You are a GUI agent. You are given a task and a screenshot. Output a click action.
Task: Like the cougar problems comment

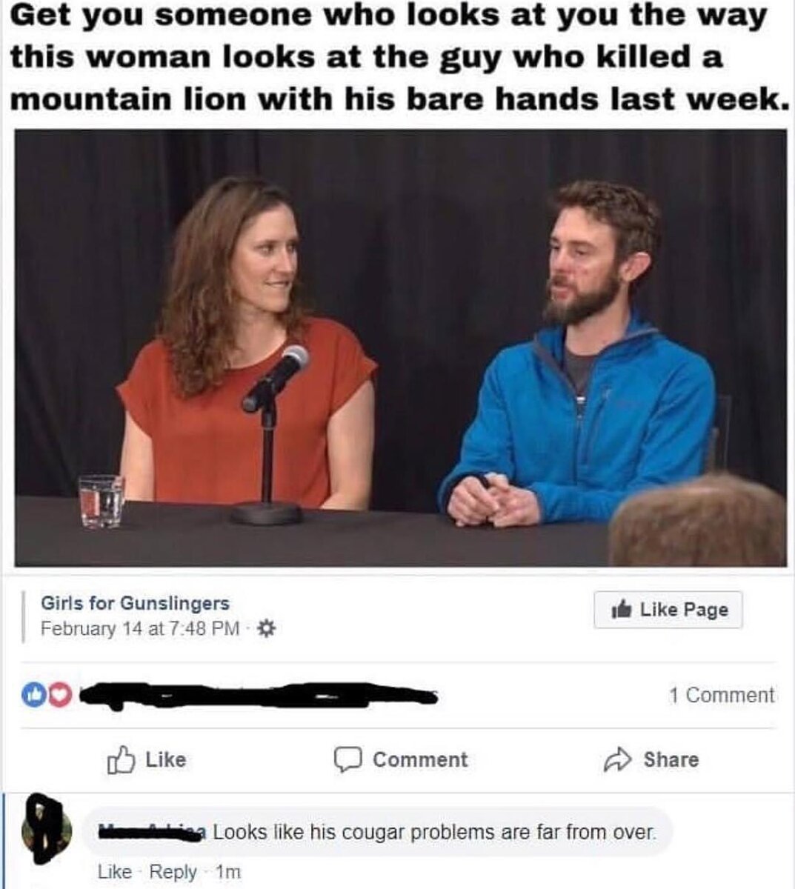115,872
